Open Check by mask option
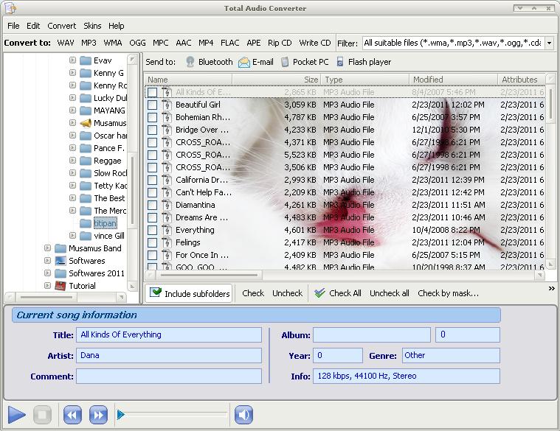560x431 pixels. tap(448, 293)
